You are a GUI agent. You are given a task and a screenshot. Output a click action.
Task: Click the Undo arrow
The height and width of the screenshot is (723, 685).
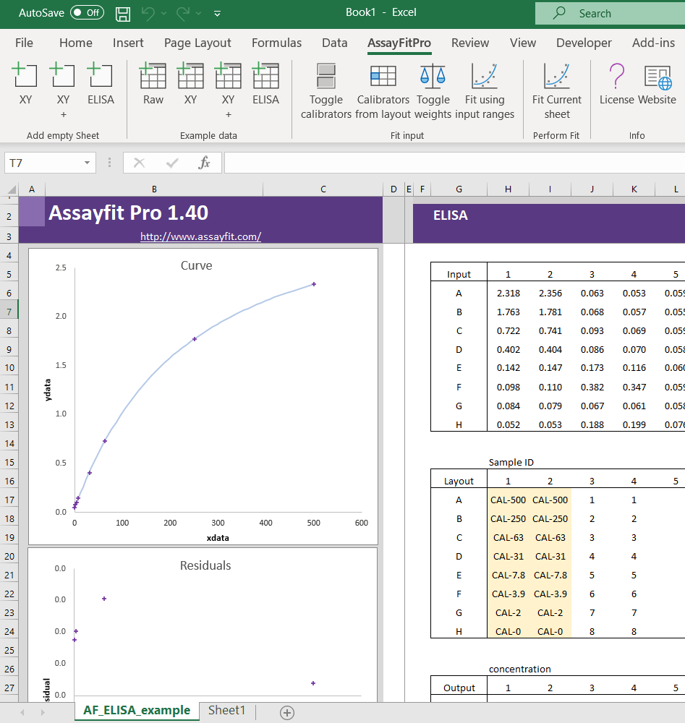[148, 13]
